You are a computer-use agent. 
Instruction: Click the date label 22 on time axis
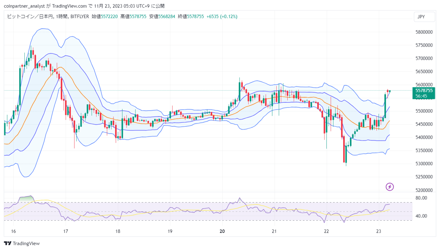327,231
